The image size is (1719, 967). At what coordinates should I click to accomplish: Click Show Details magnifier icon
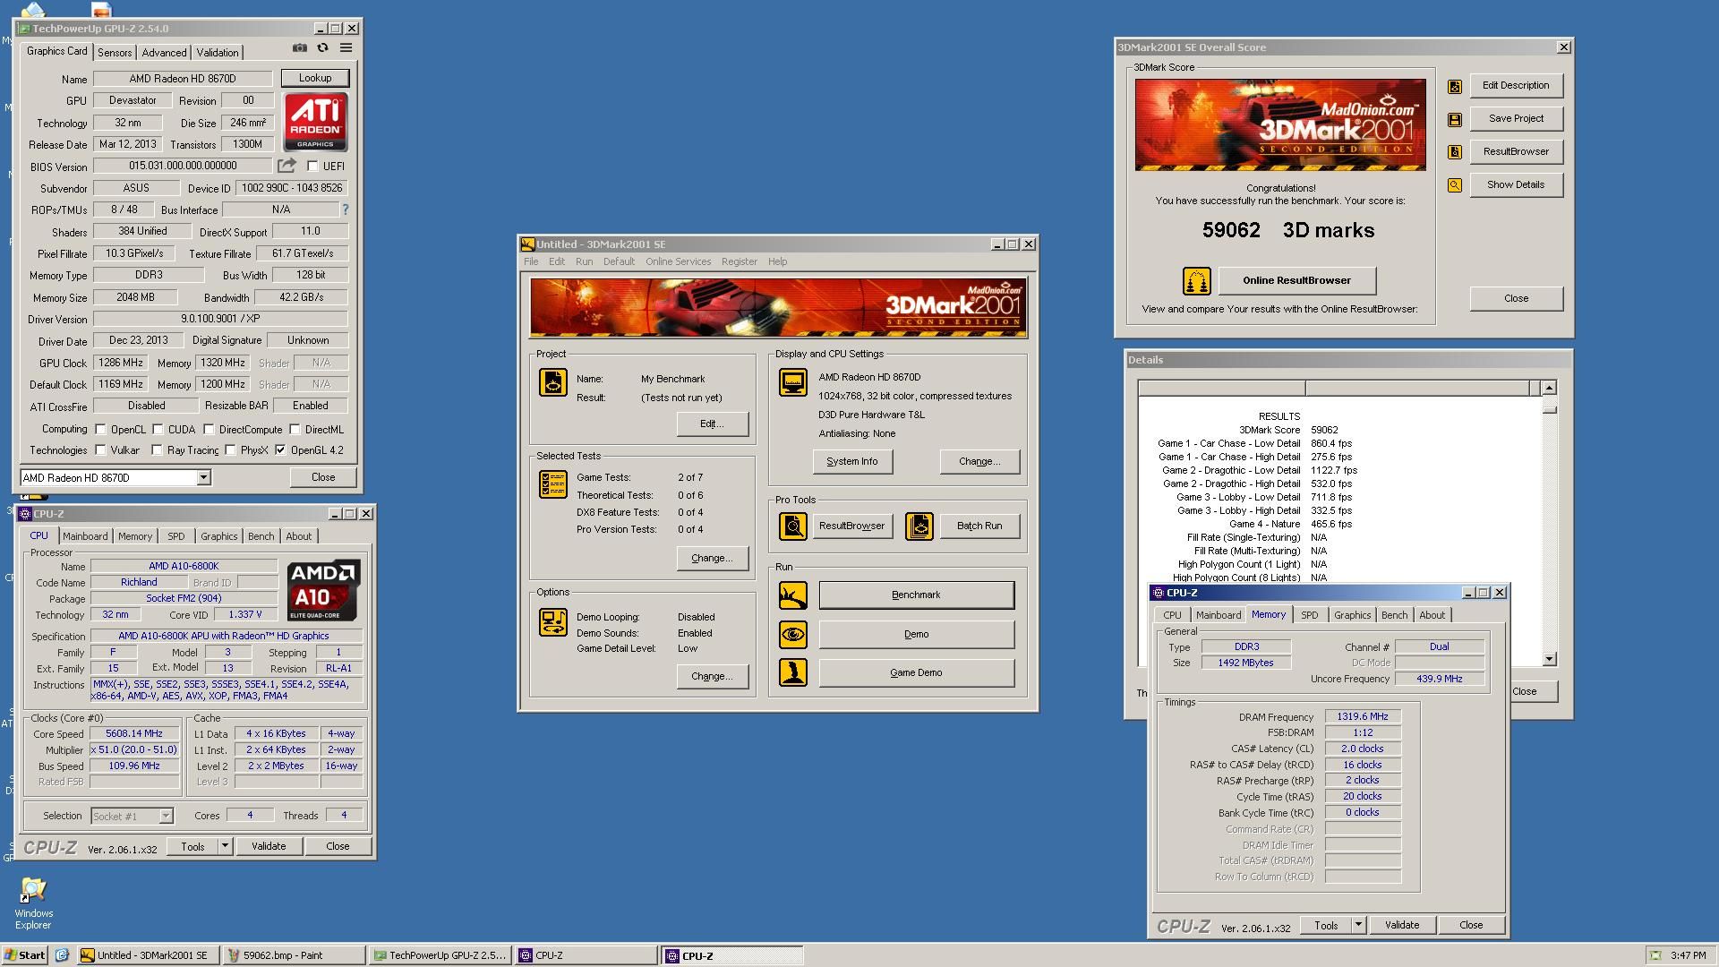point(1455,185)
